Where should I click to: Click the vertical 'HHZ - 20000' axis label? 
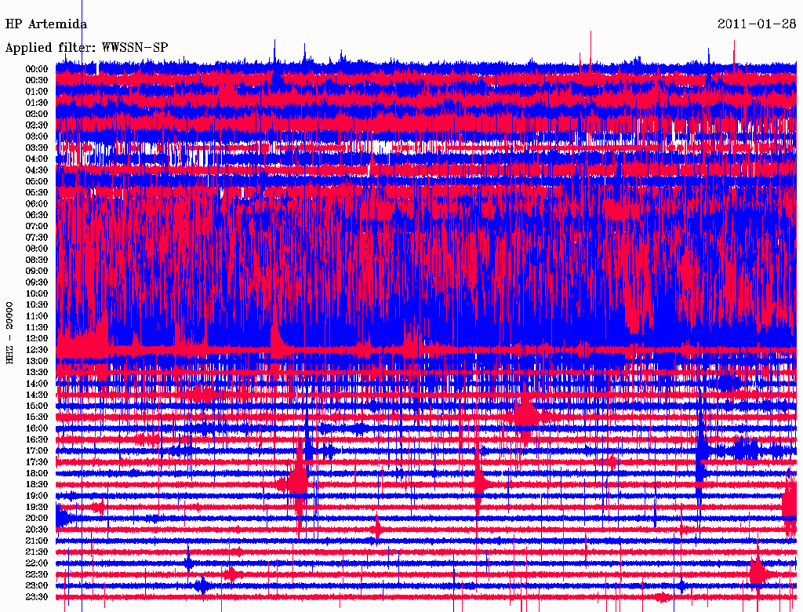point(9,333)
